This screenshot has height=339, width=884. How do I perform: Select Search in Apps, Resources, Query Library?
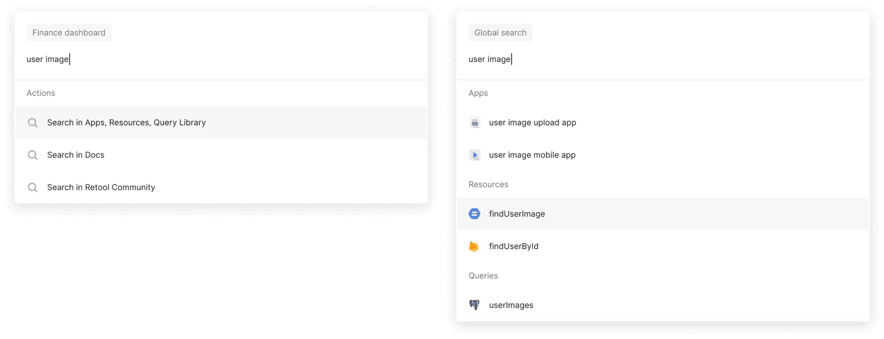(x=221, y=122)
